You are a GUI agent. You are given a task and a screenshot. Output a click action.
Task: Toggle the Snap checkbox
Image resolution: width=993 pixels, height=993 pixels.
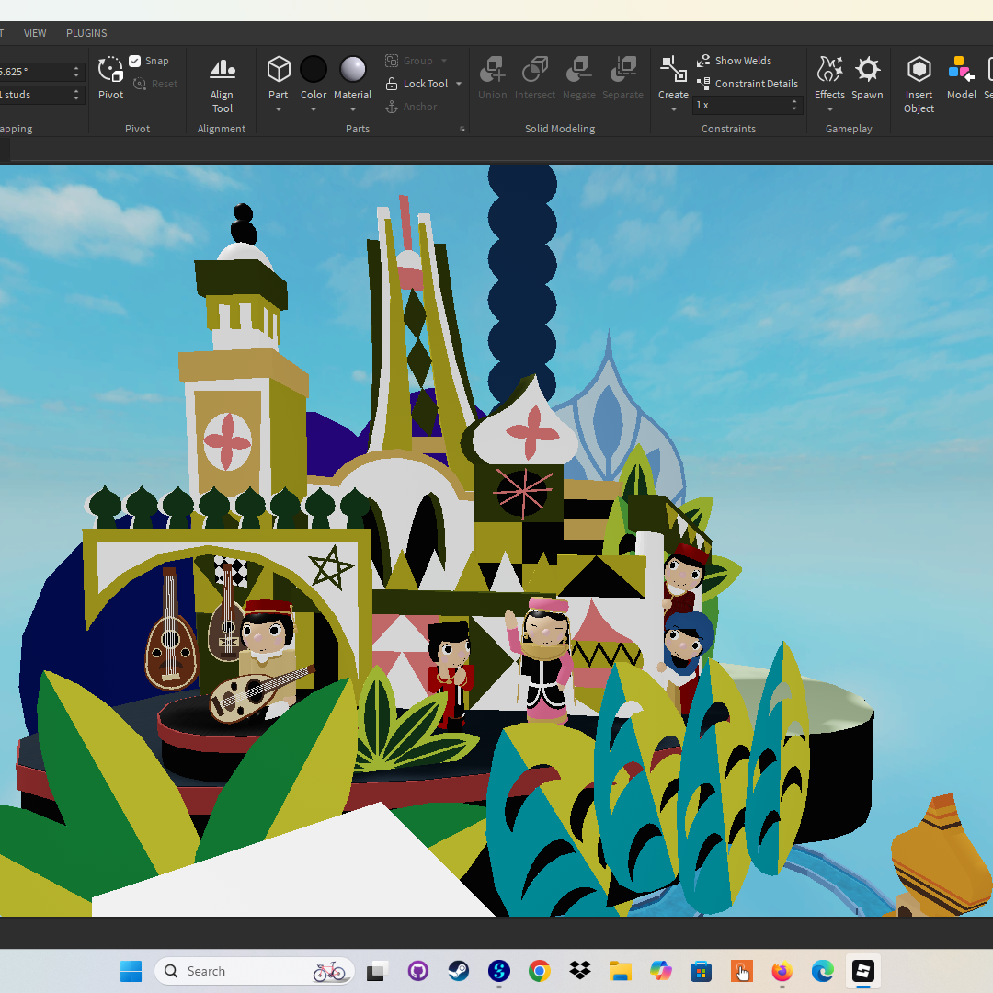pos(135,61)
